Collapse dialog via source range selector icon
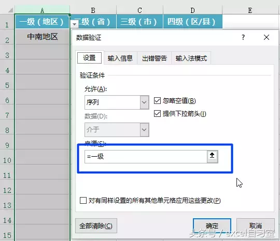Image resolution: width=280 pixels, height=241 pixels. click(212, 157)
